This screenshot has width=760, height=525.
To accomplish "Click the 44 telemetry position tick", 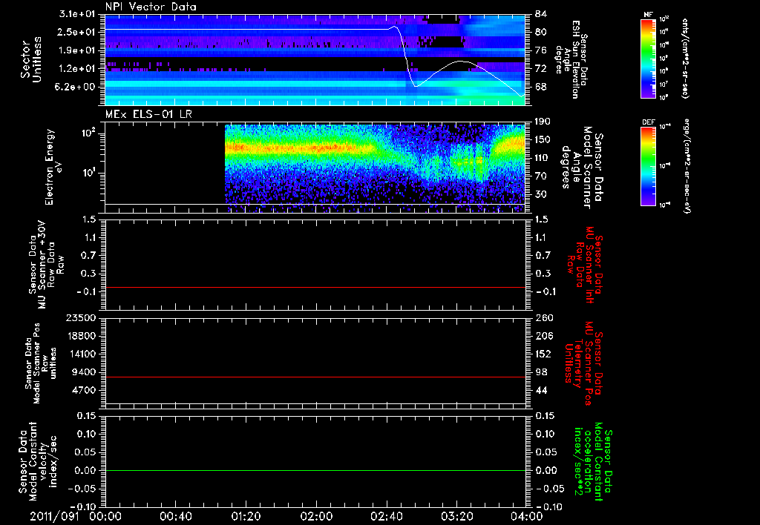I will 541,390.
